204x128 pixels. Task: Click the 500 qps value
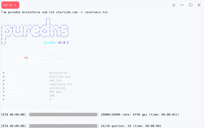[55, 92]
